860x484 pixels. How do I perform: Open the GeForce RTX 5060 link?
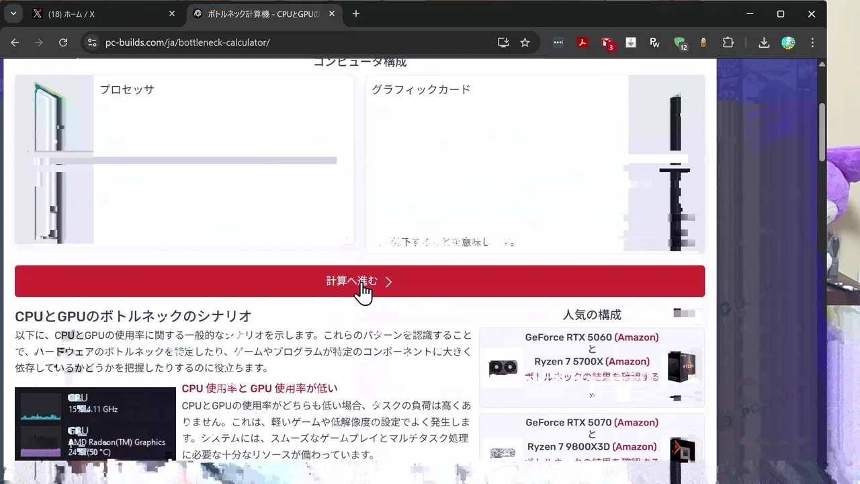[568, 337]
